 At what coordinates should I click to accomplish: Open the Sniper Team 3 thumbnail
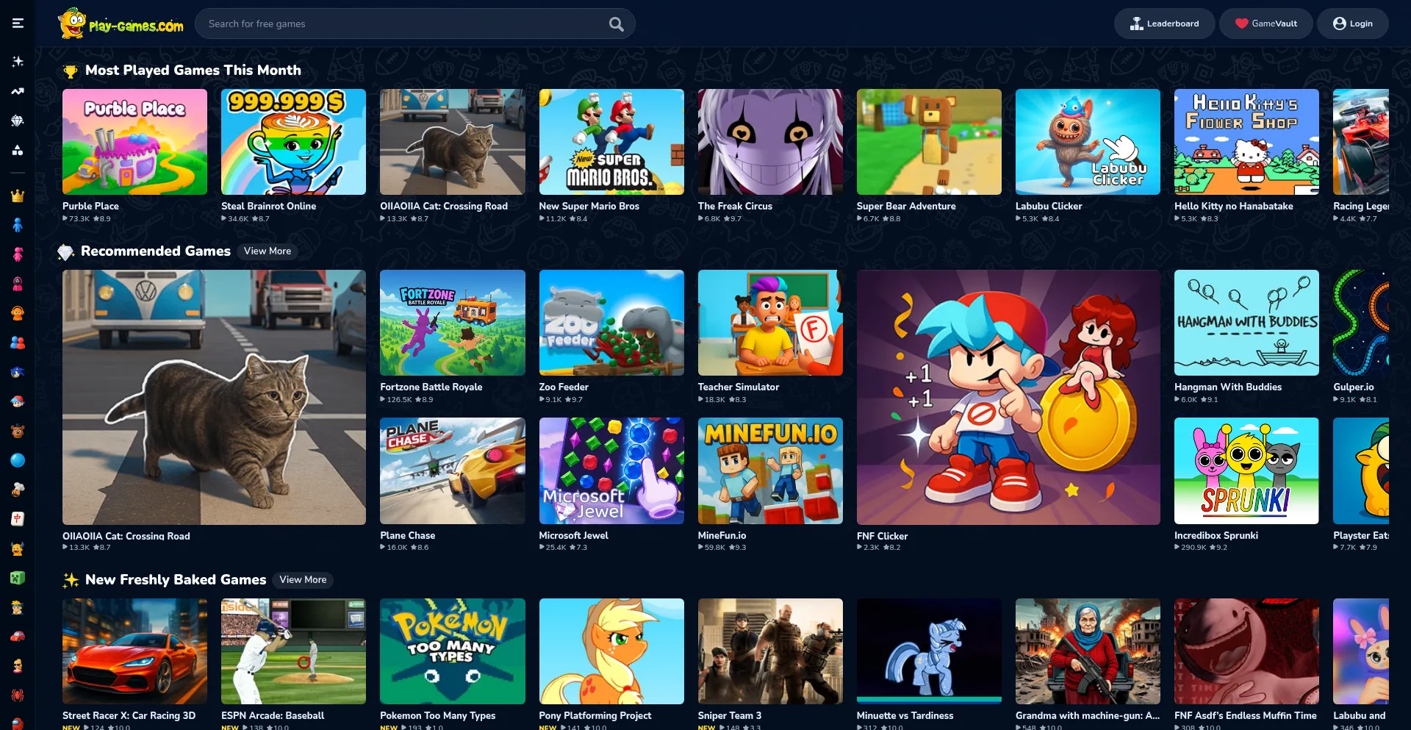[770, 651]
